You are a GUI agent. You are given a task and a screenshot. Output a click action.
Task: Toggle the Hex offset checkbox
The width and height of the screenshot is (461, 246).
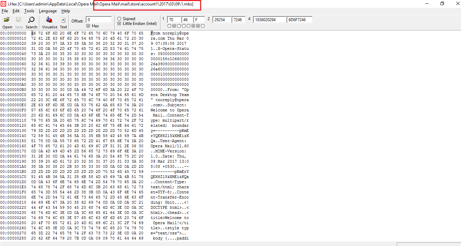pyautogui.click(x=88, y=26)
